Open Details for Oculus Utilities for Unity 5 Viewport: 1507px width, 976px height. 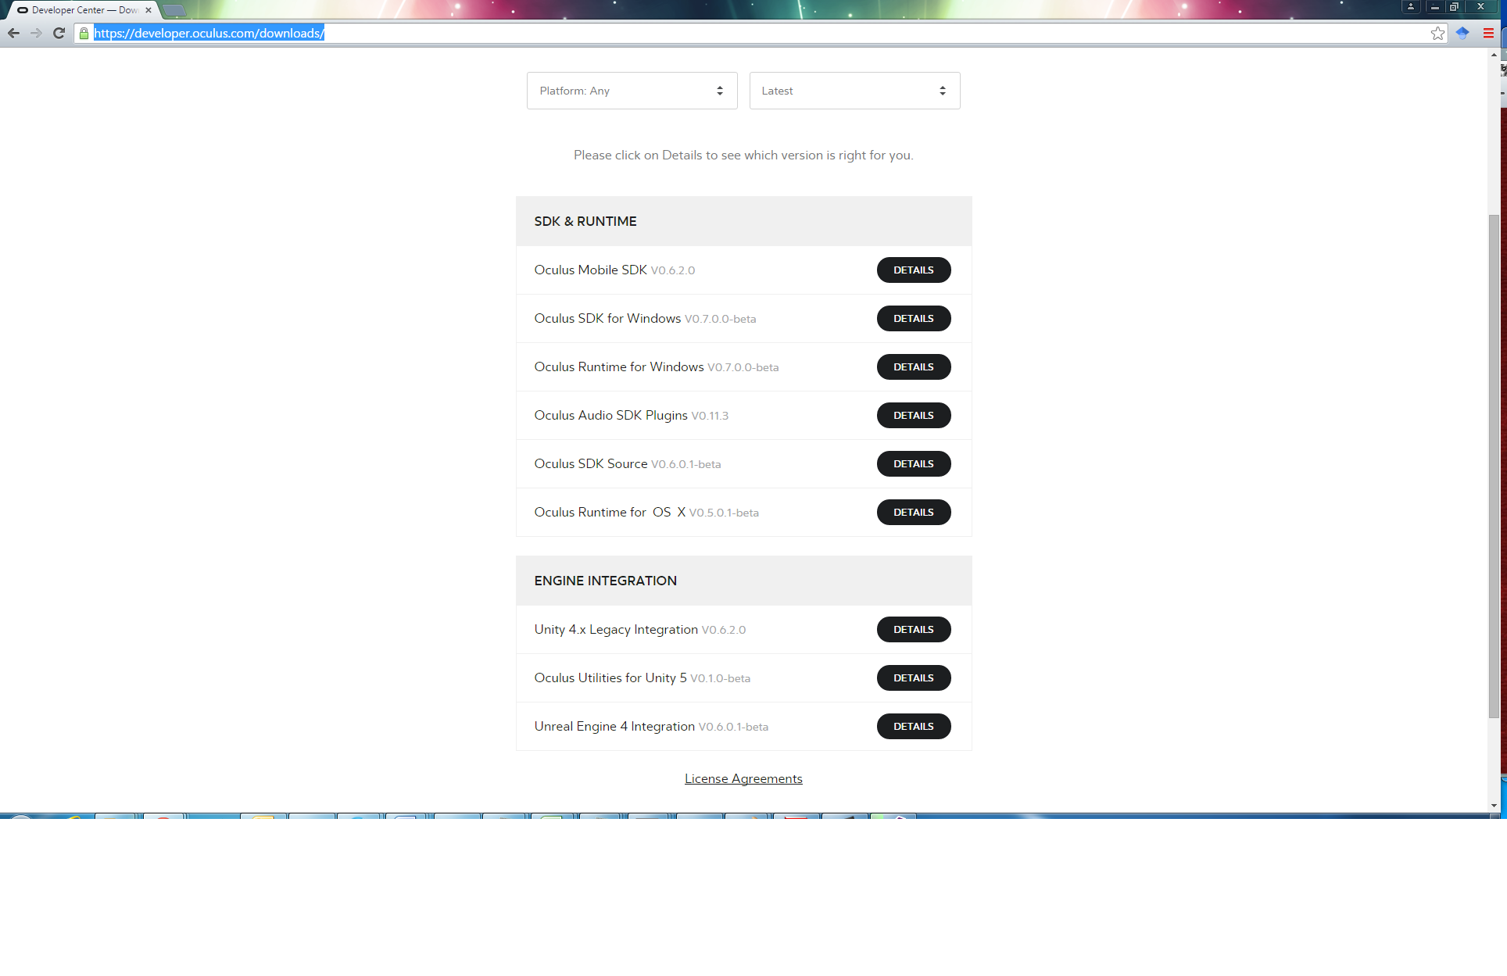pyautogui.click(x=913, y=677)
